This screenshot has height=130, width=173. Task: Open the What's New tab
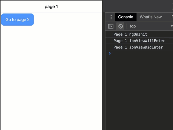[x=151, y=17]
